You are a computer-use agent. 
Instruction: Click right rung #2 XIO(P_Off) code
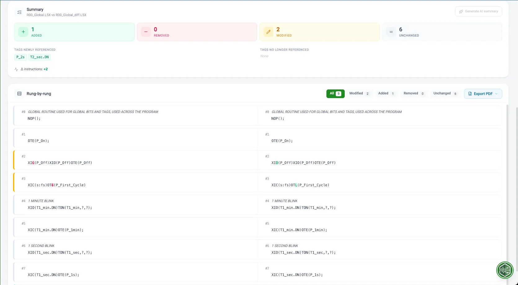click(x=303, y=163)
